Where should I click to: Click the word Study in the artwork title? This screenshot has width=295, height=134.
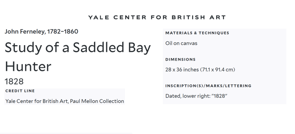pyautogui.click(x=23, y=48)
